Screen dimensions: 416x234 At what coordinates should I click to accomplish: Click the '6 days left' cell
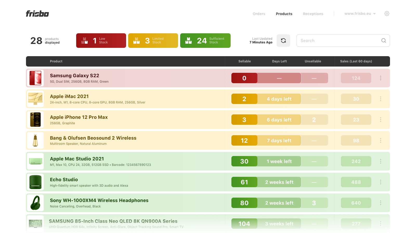279,120
